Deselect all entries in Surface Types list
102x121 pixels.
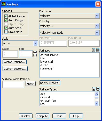[x=98, y=89]
